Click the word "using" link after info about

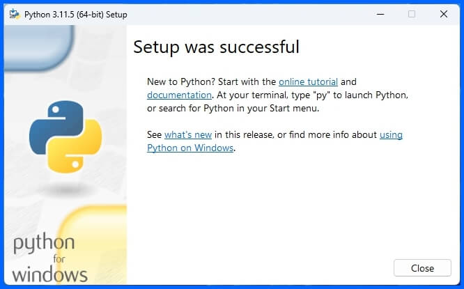point(392,134)
